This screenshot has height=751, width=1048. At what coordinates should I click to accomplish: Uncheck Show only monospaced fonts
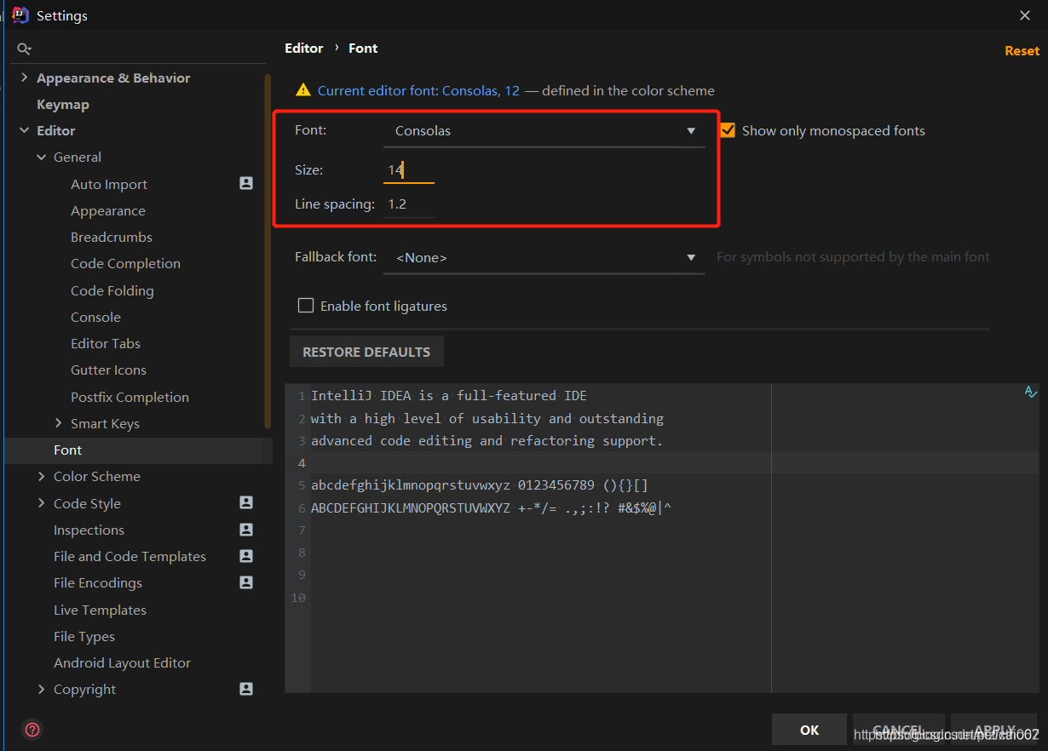(728, 130)
